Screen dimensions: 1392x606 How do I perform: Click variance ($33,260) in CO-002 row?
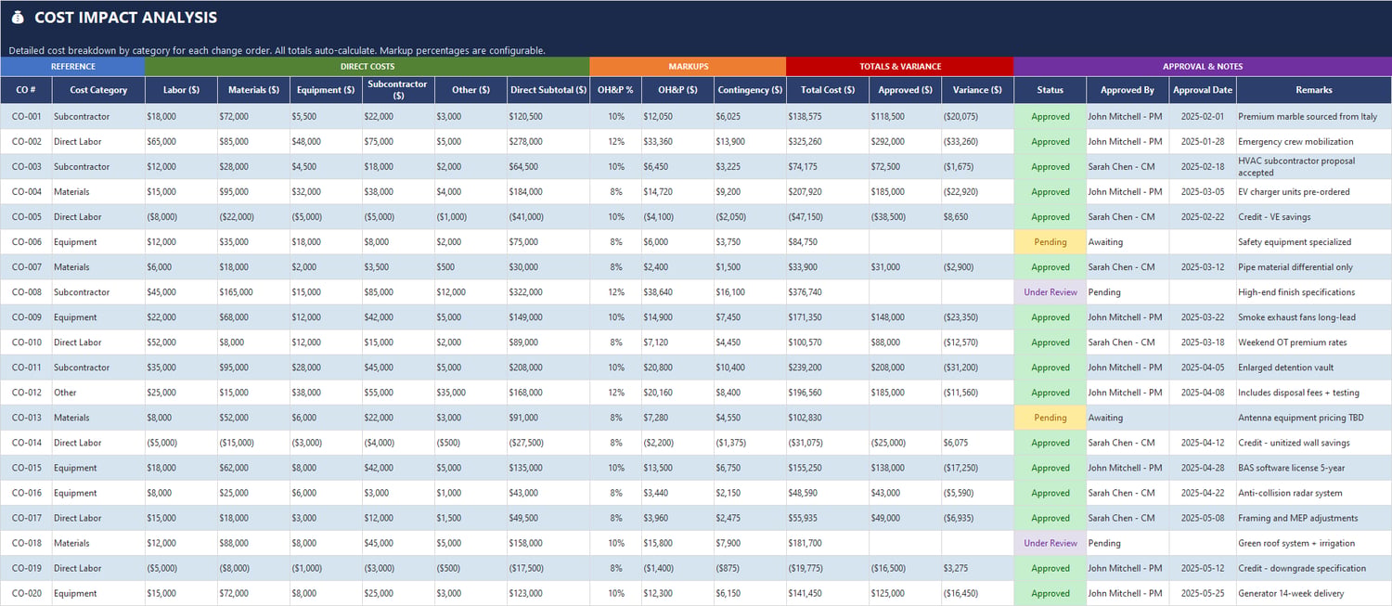977,142
